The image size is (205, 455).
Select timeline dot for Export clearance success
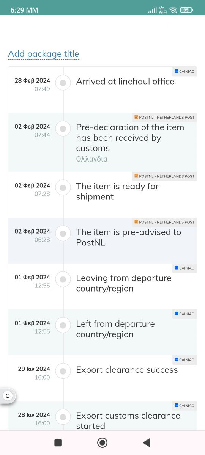point(63,371)
